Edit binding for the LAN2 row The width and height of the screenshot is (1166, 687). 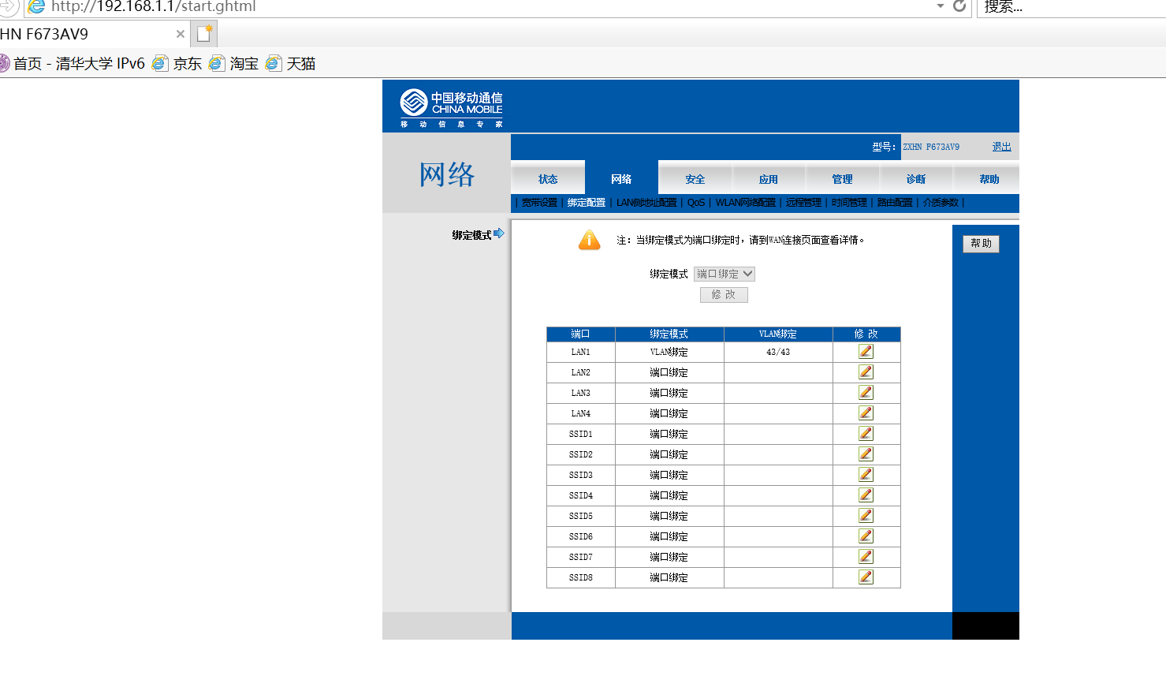(x=866, y=372)
